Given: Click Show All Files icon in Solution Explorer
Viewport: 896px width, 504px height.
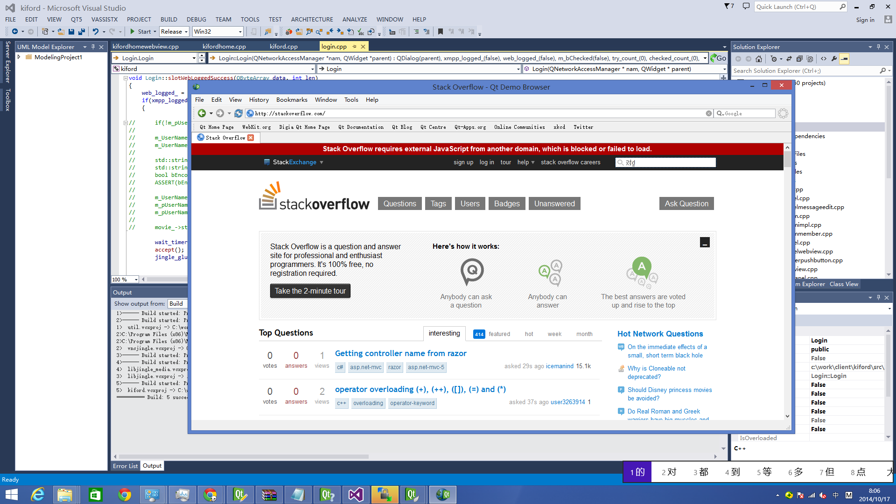Looking at the screenshot, I should tap(810, 59).
